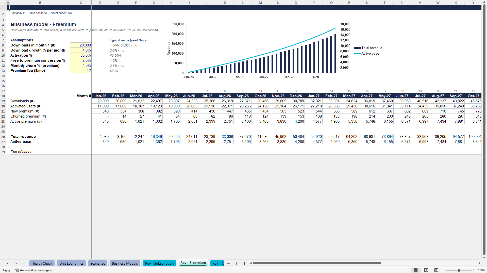Open the hidden sheets ellipsis before Health Check
487x273 pixels.
point(24,263)
